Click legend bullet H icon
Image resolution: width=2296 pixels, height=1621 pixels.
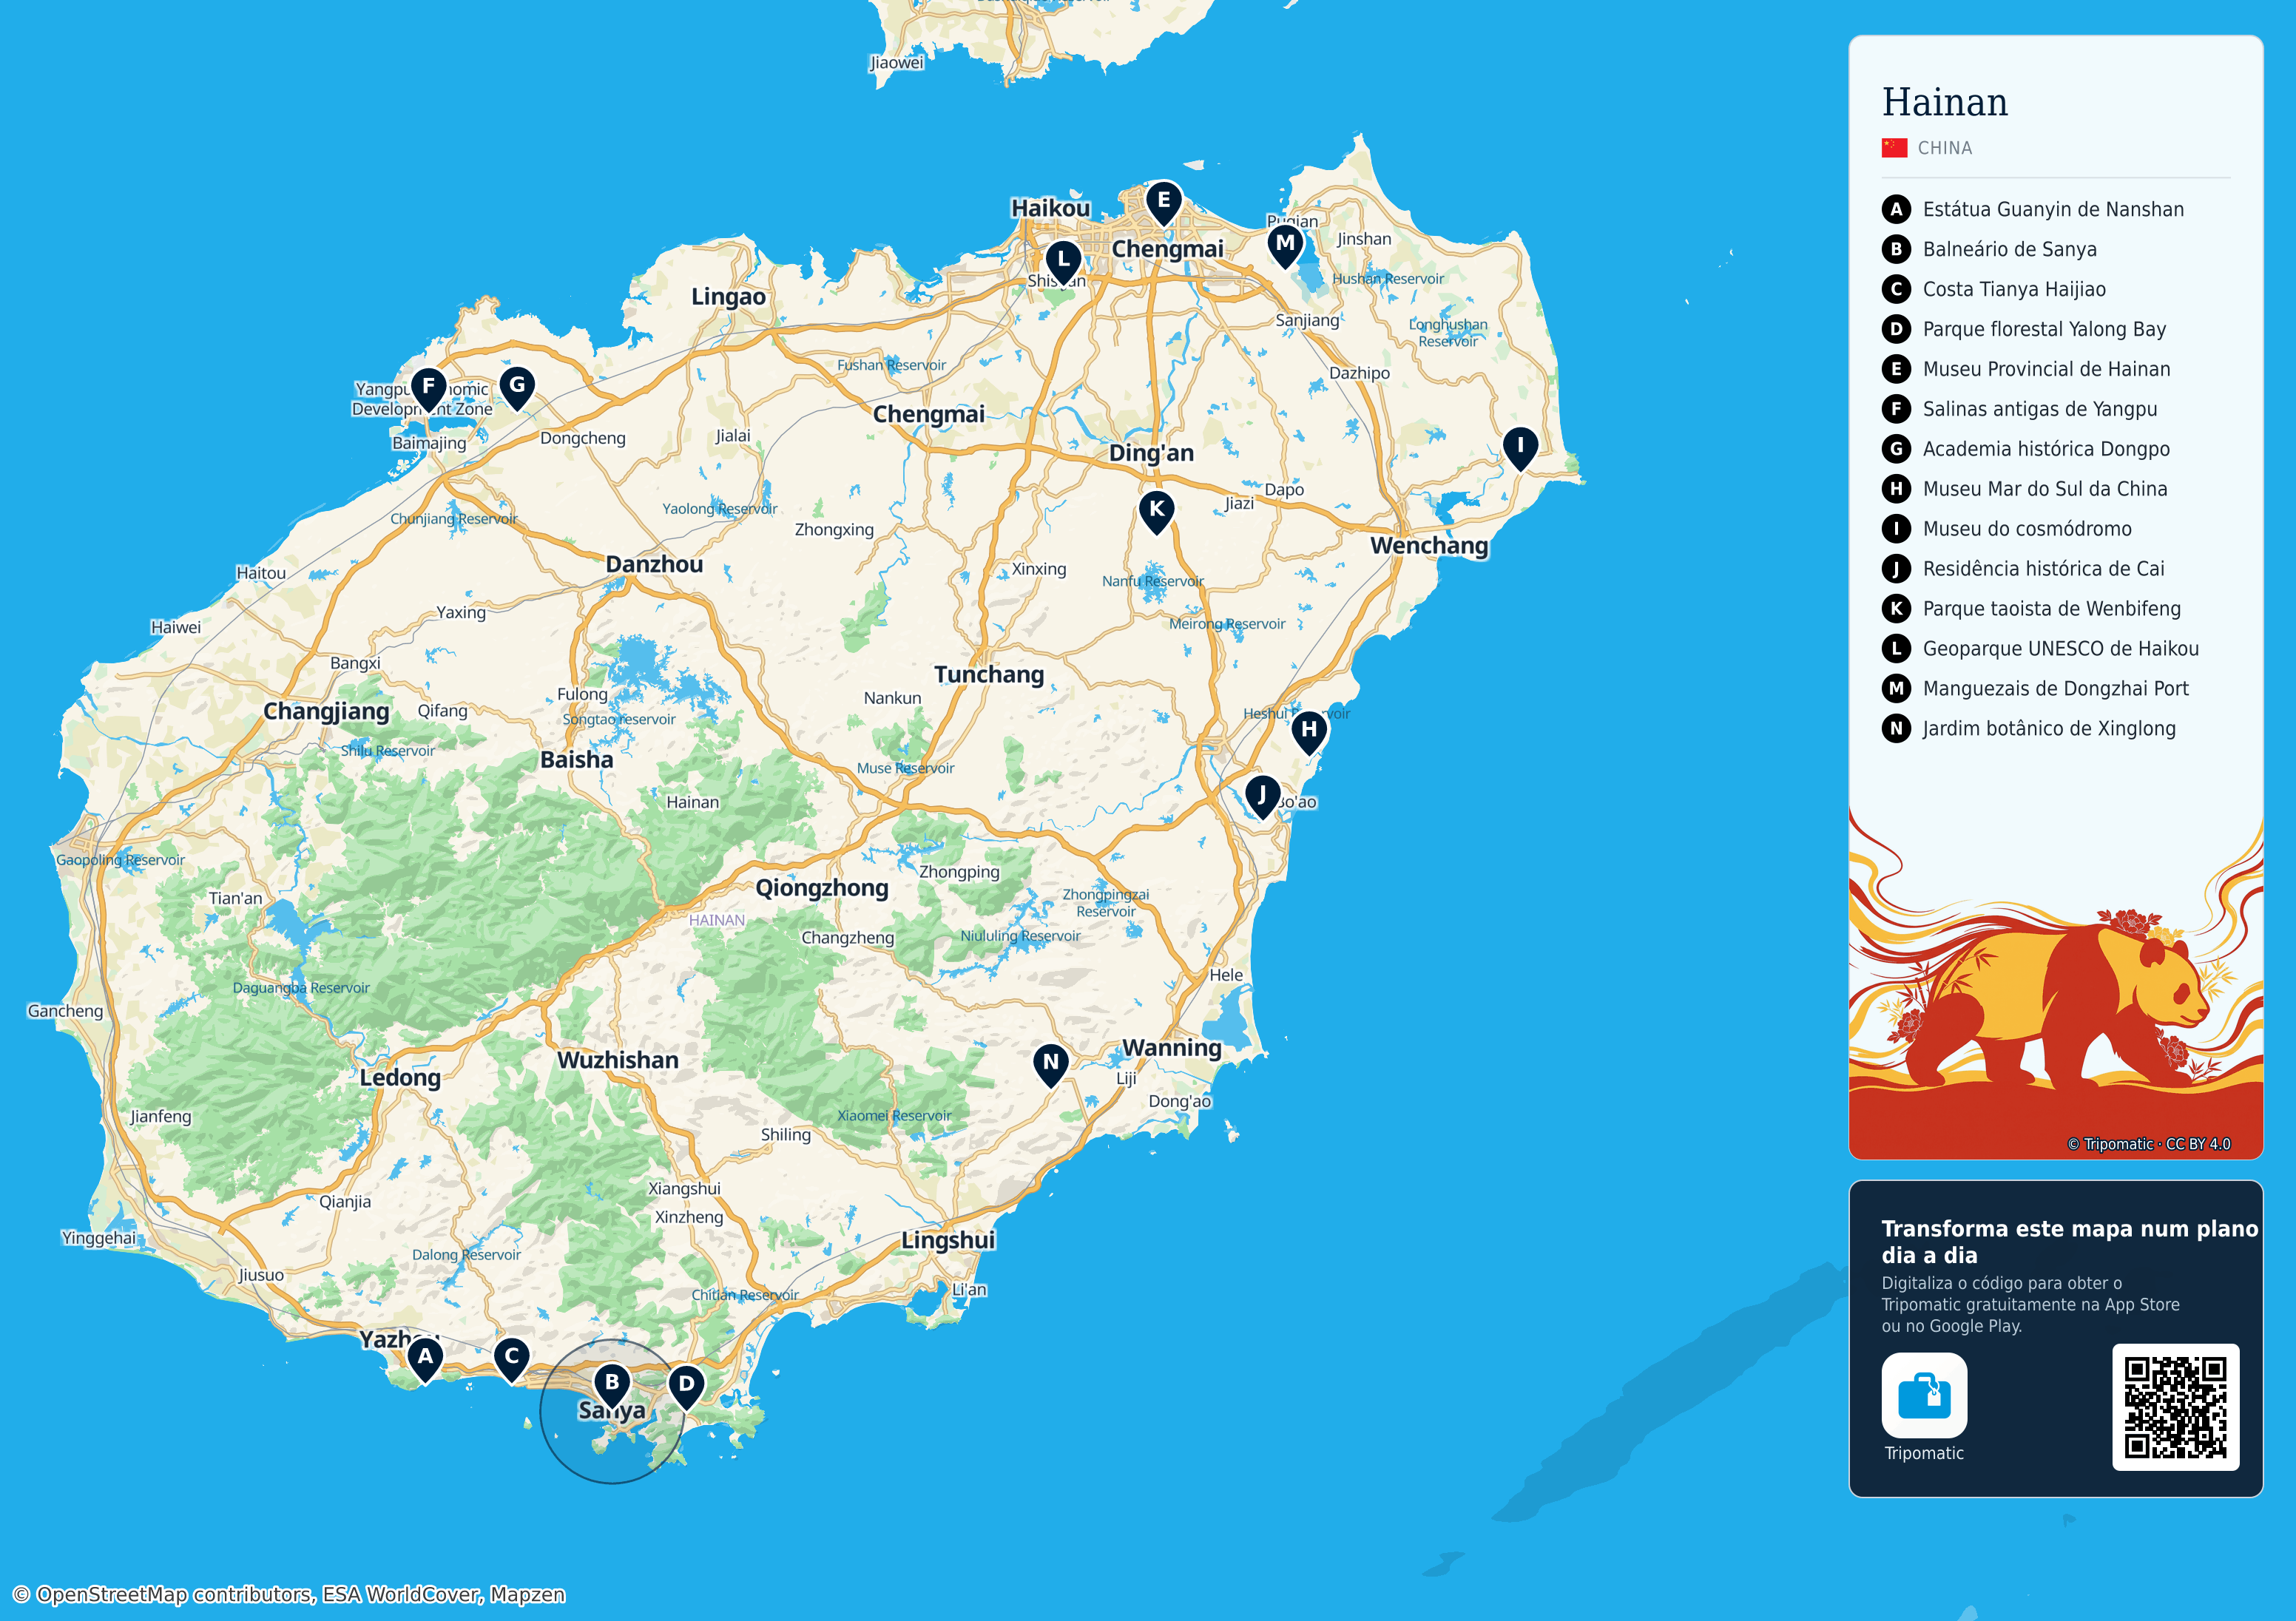1896,489
